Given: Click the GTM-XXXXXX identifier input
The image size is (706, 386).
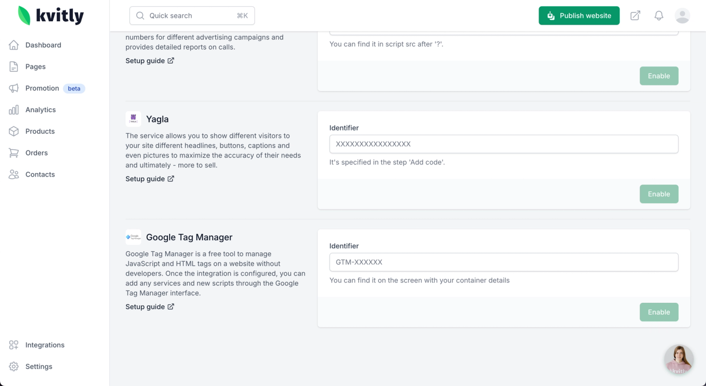Looking at the screenshot, I should pos(503,262).
